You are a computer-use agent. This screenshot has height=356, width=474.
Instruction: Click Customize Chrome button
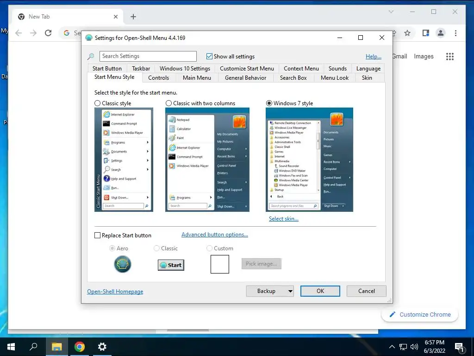420,315
